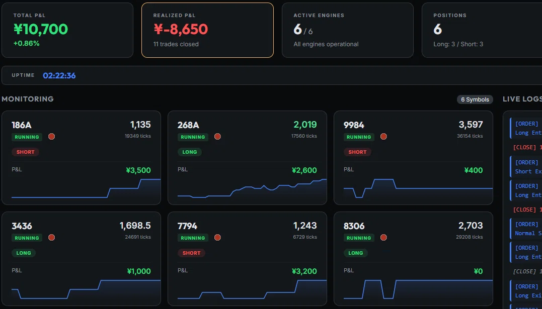Click the 268A P&L sparkline chart

(252, 188)
